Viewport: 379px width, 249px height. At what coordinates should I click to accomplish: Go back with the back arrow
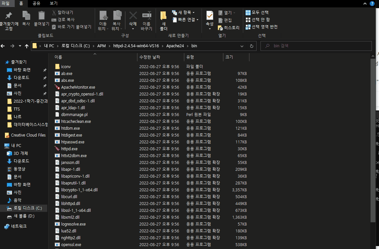tap(3, 46)
